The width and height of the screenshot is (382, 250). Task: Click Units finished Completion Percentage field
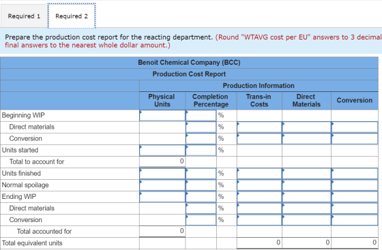(x=201, y=174)
